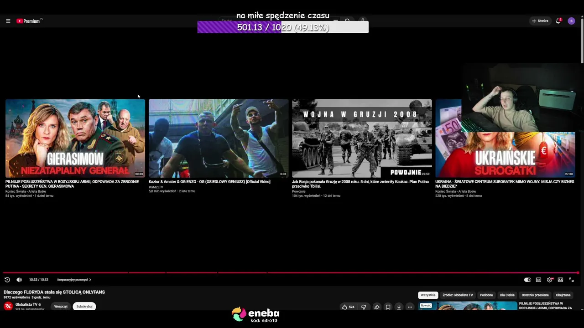Select the Dla Ciebie filter chip
The image size is (584, 328).
[x=507, y=295]
